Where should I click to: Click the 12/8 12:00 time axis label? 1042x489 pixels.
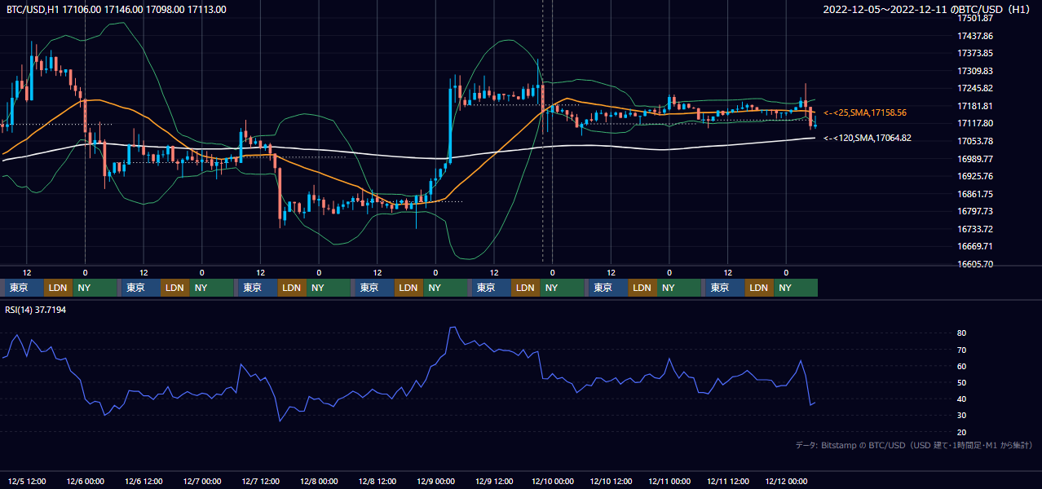(378, 481)
